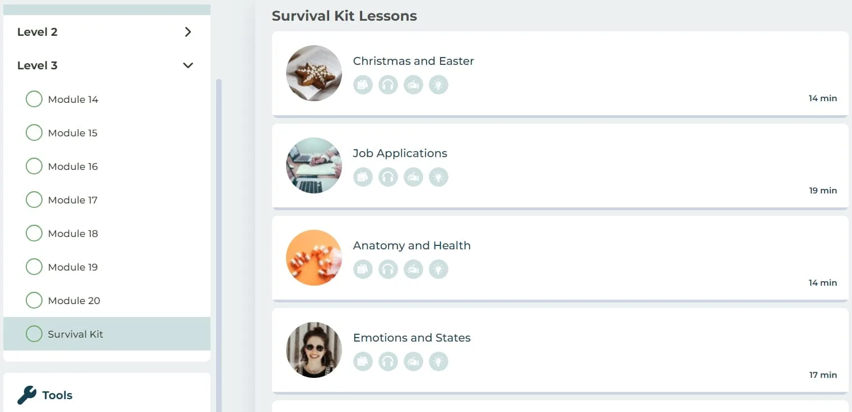Select the Module 14 circle marker
The image size is (852, 412).
coord(34,100)
